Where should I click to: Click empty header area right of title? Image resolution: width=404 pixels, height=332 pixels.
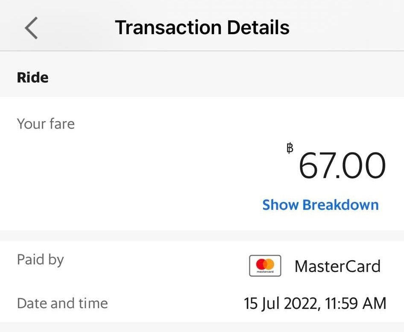click(x=350, y=28)
